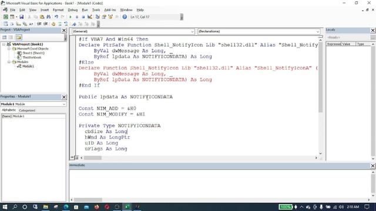This screenshot has width=376, height=211.
Task: Click the code editor horizontal scrollbar thumb
Action: pos(93,158)
